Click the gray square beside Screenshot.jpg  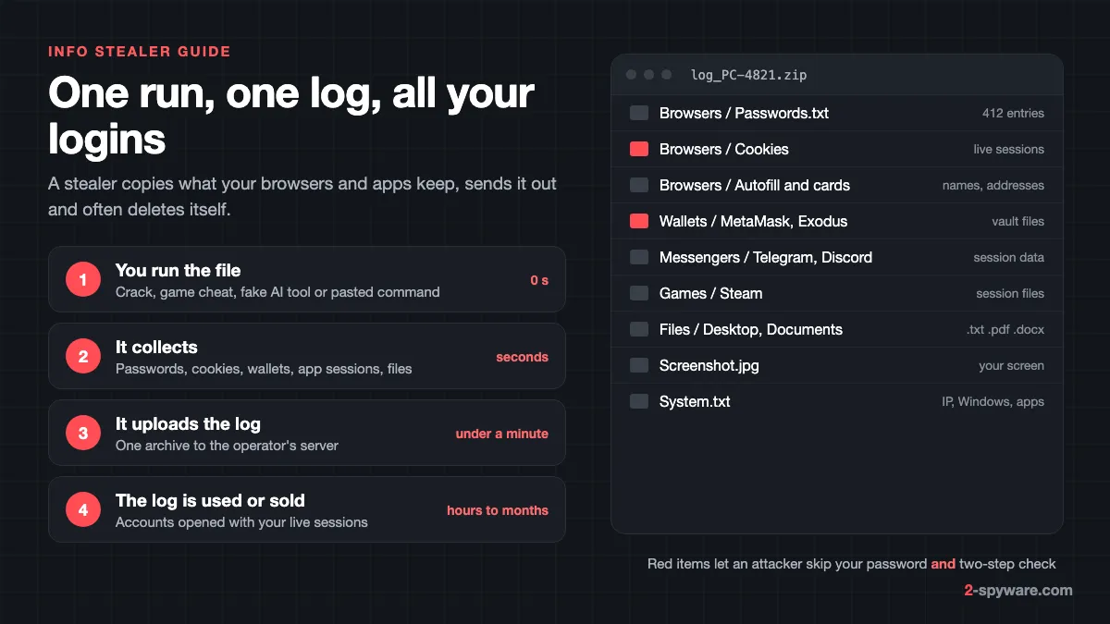639,365
